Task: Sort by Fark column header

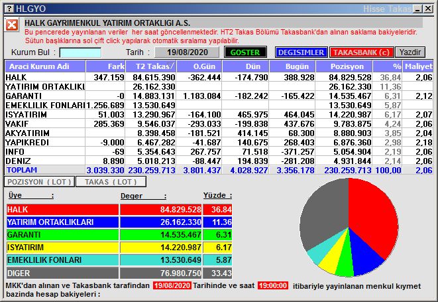Action: pyautogui.click(x=105, y=66)
